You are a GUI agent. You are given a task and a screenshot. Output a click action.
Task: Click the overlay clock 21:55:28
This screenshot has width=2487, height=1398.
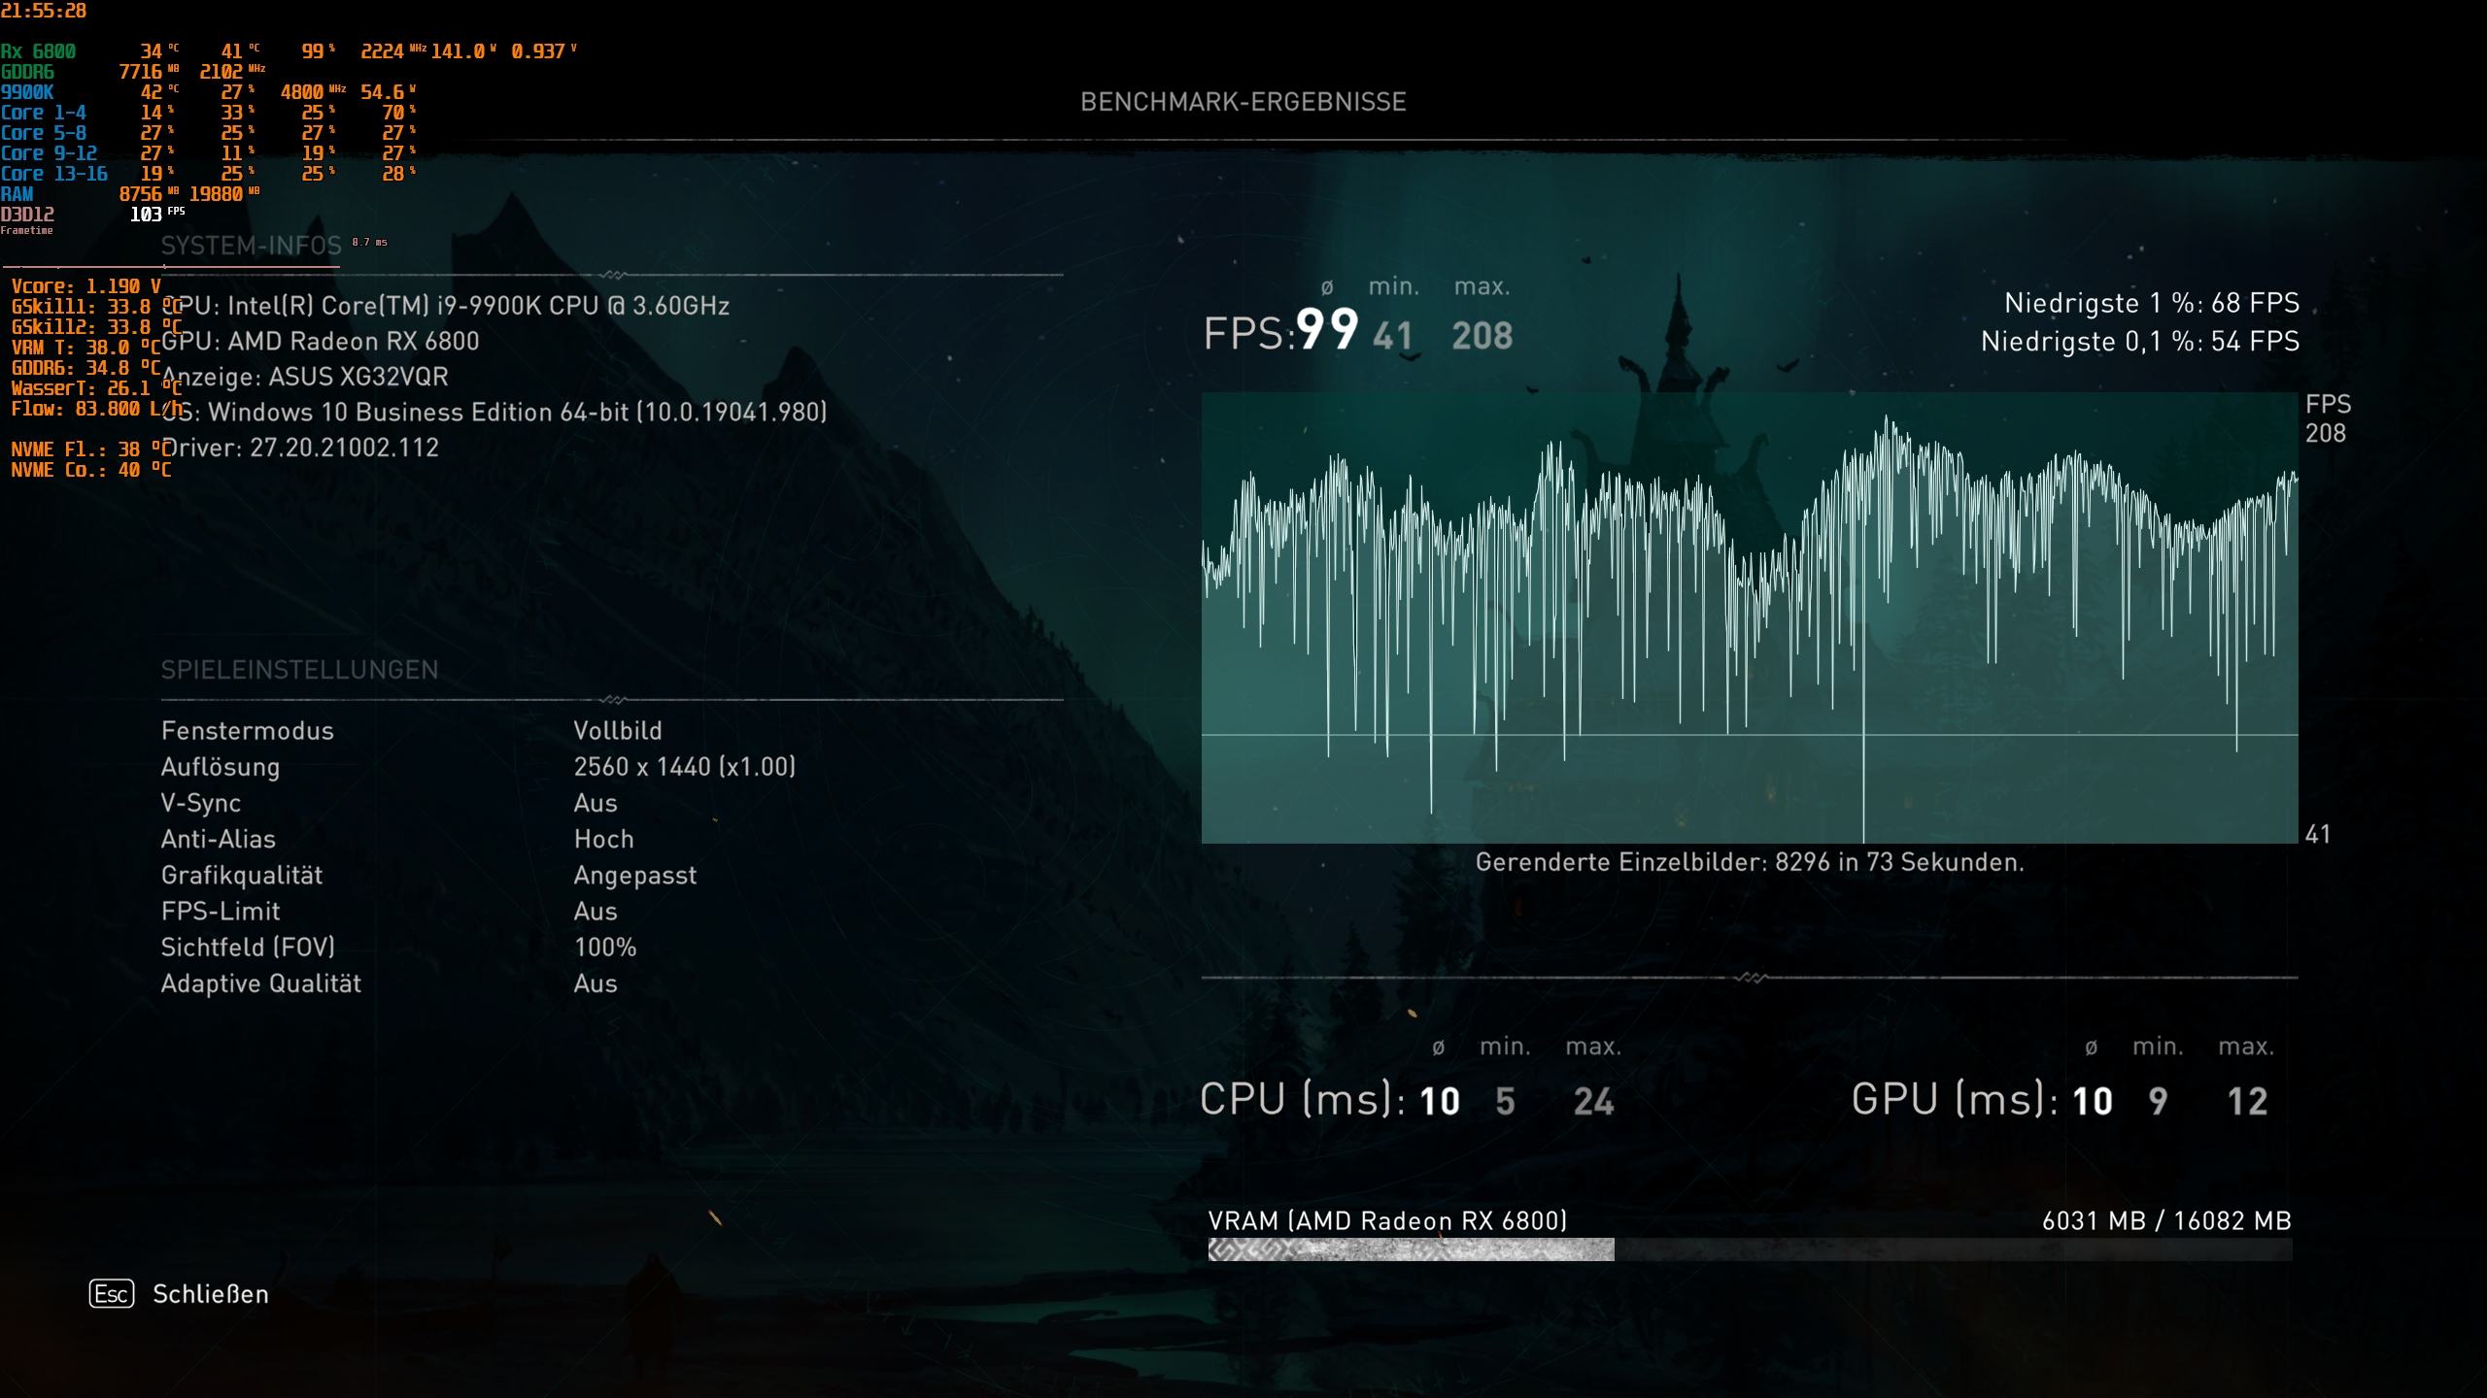click(44, 11)
